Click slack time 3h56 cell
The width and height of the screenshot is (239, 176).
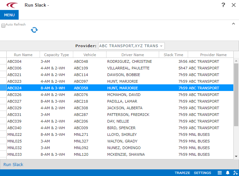(x=183, y=61)
